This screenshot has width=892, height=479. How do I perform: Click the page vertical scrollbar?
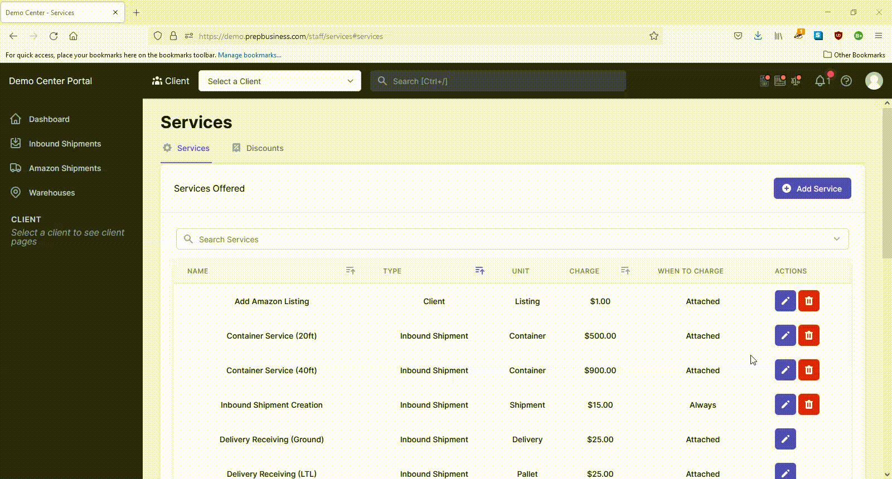[x=887, y=184]
